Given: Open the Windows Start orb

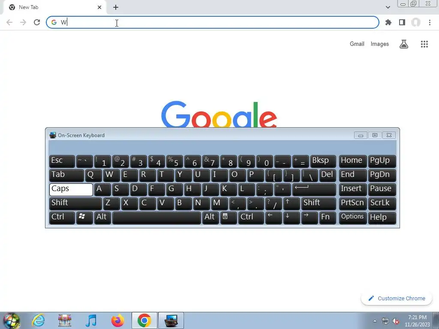Looking at the screenshot, I should pyautogui.click(x=12, y=320).
